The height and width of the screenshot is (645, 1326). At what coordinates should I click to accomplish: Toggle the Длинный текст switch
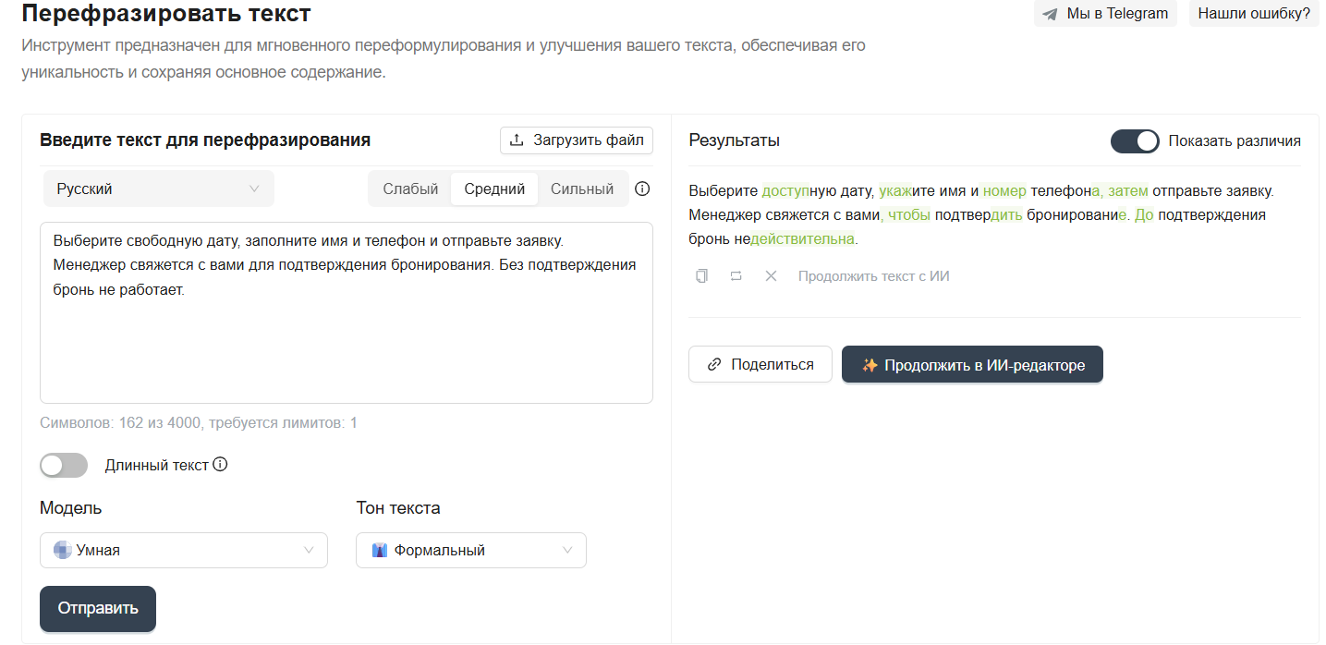tap(64, 465)
